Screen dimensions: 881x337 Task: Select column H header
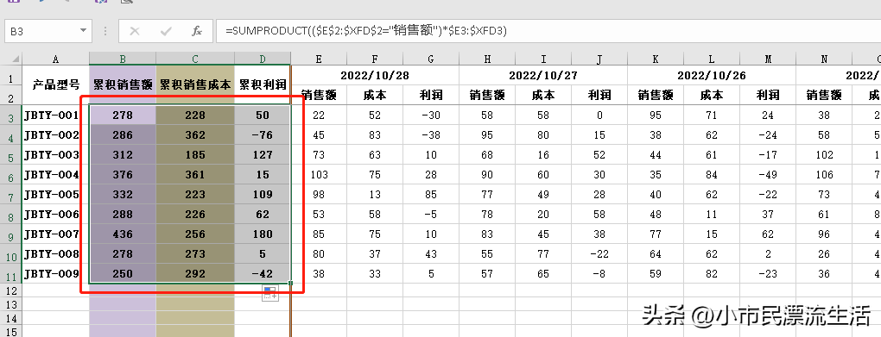tap(487, 59)
